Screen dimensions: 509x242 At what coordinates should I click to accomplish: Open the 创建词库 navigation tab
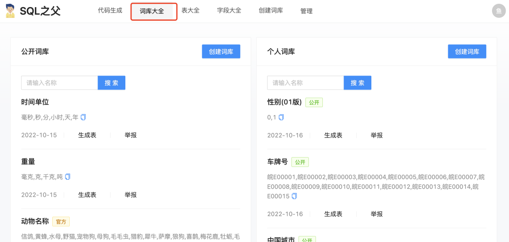[x=271, y=10]
